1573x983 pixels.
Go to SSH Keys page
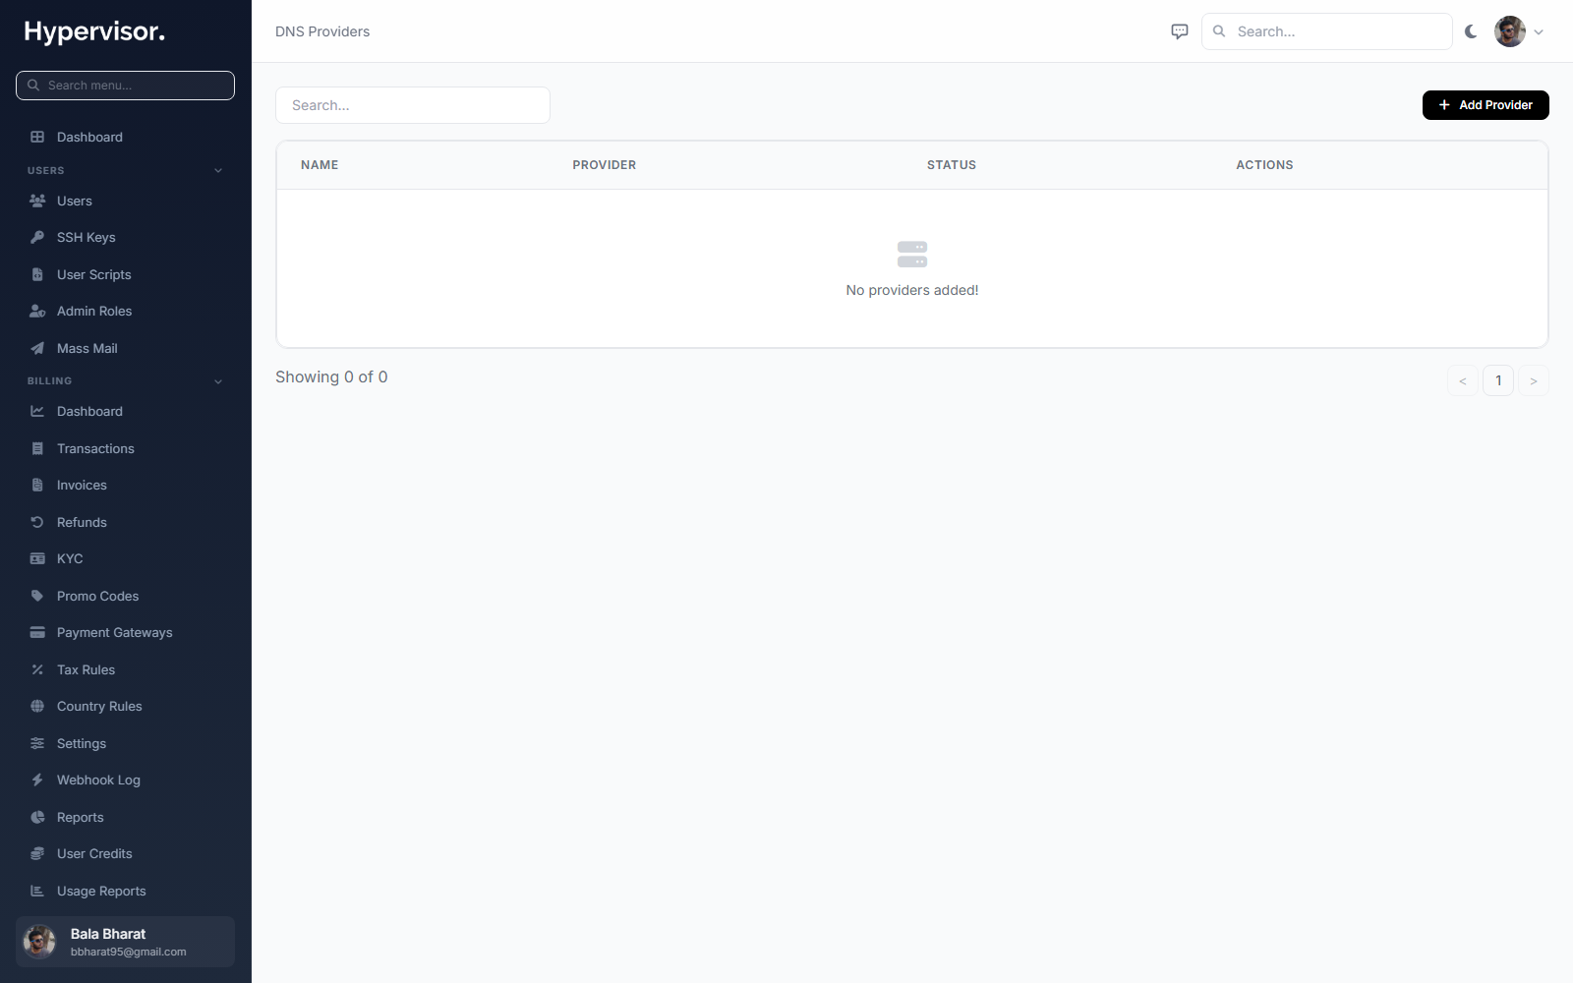pyautogui.click(x=87, y=237)
